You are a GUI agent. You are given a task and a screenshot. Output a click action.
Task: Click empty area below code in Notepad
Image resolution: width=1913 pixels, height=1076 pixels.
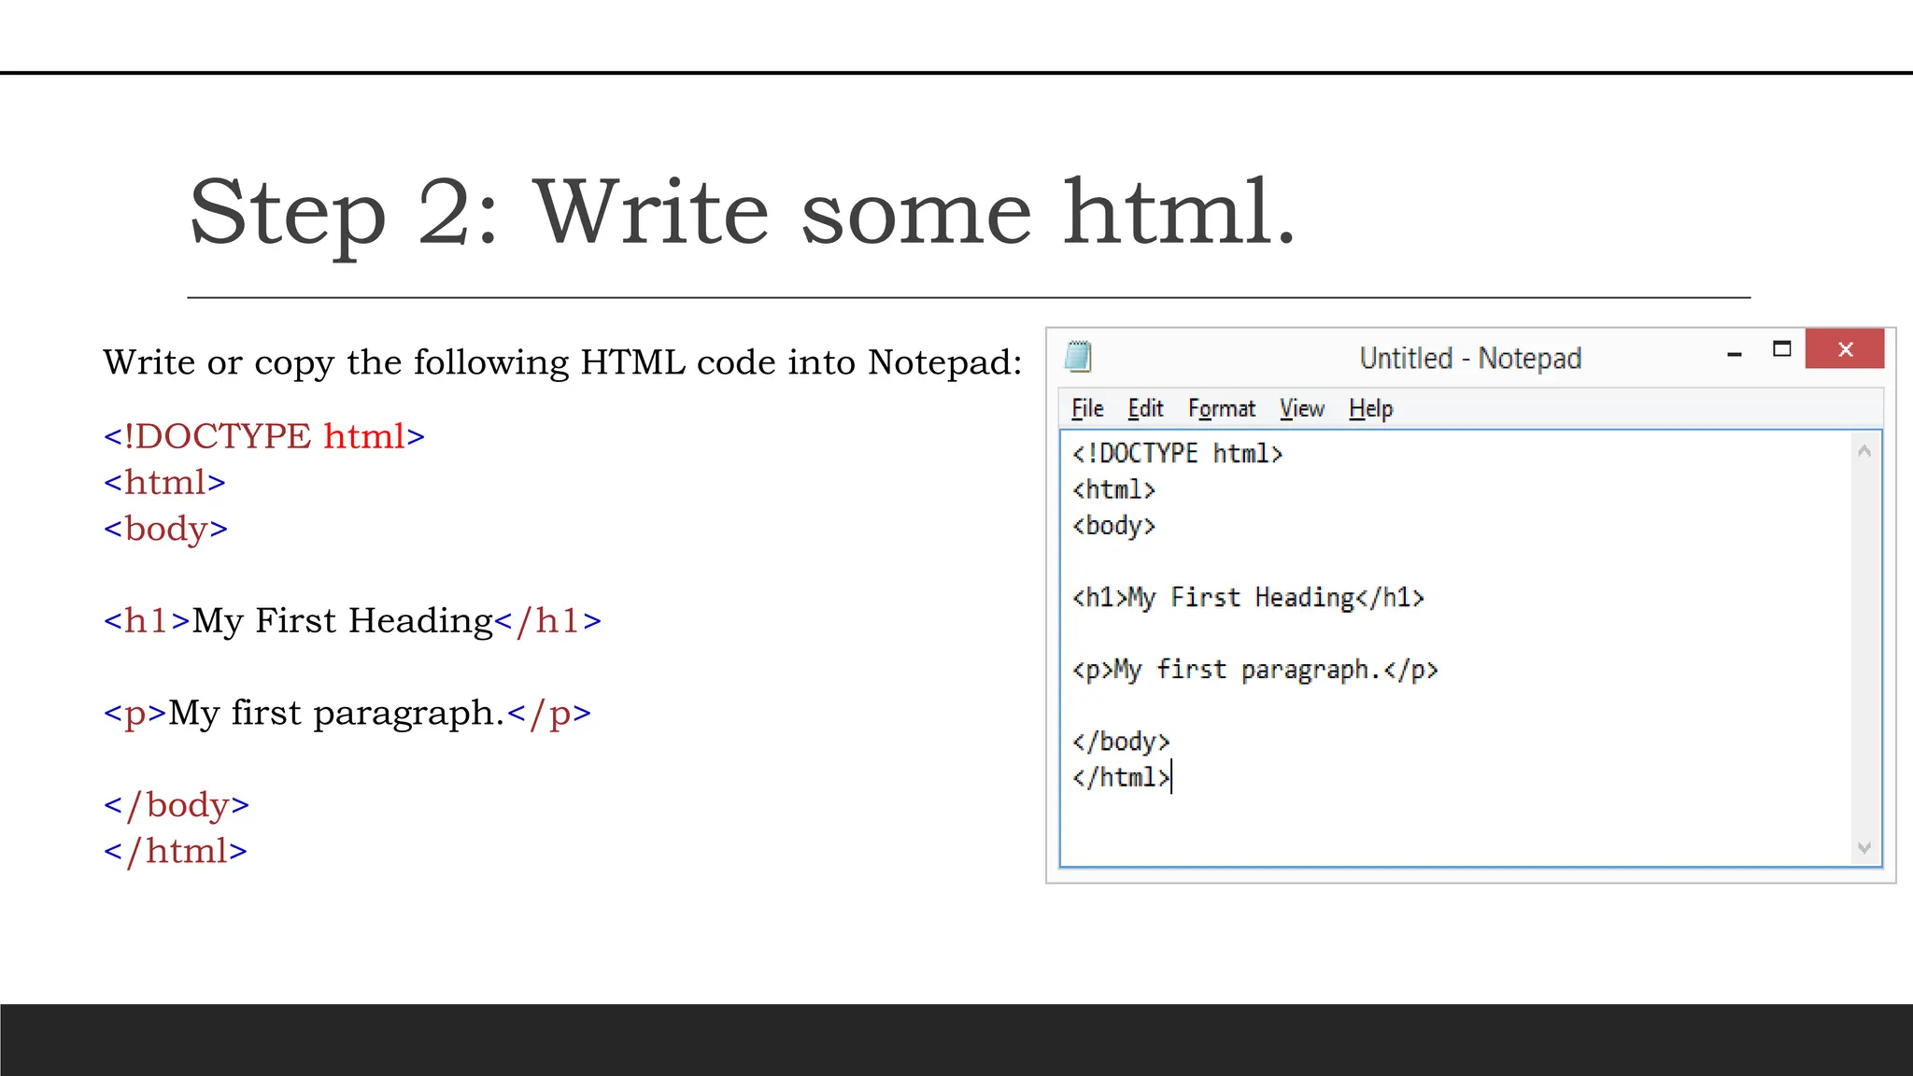pos(1448,827)
